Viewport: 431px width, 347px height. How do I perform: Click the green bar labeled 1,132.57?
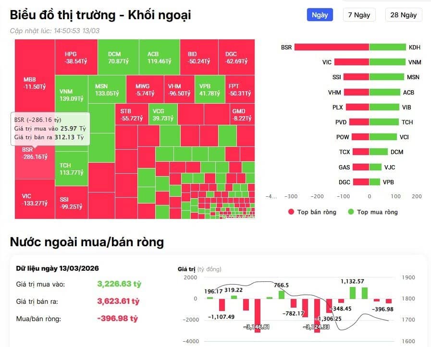pyautogui.click(x=353, y=293)
